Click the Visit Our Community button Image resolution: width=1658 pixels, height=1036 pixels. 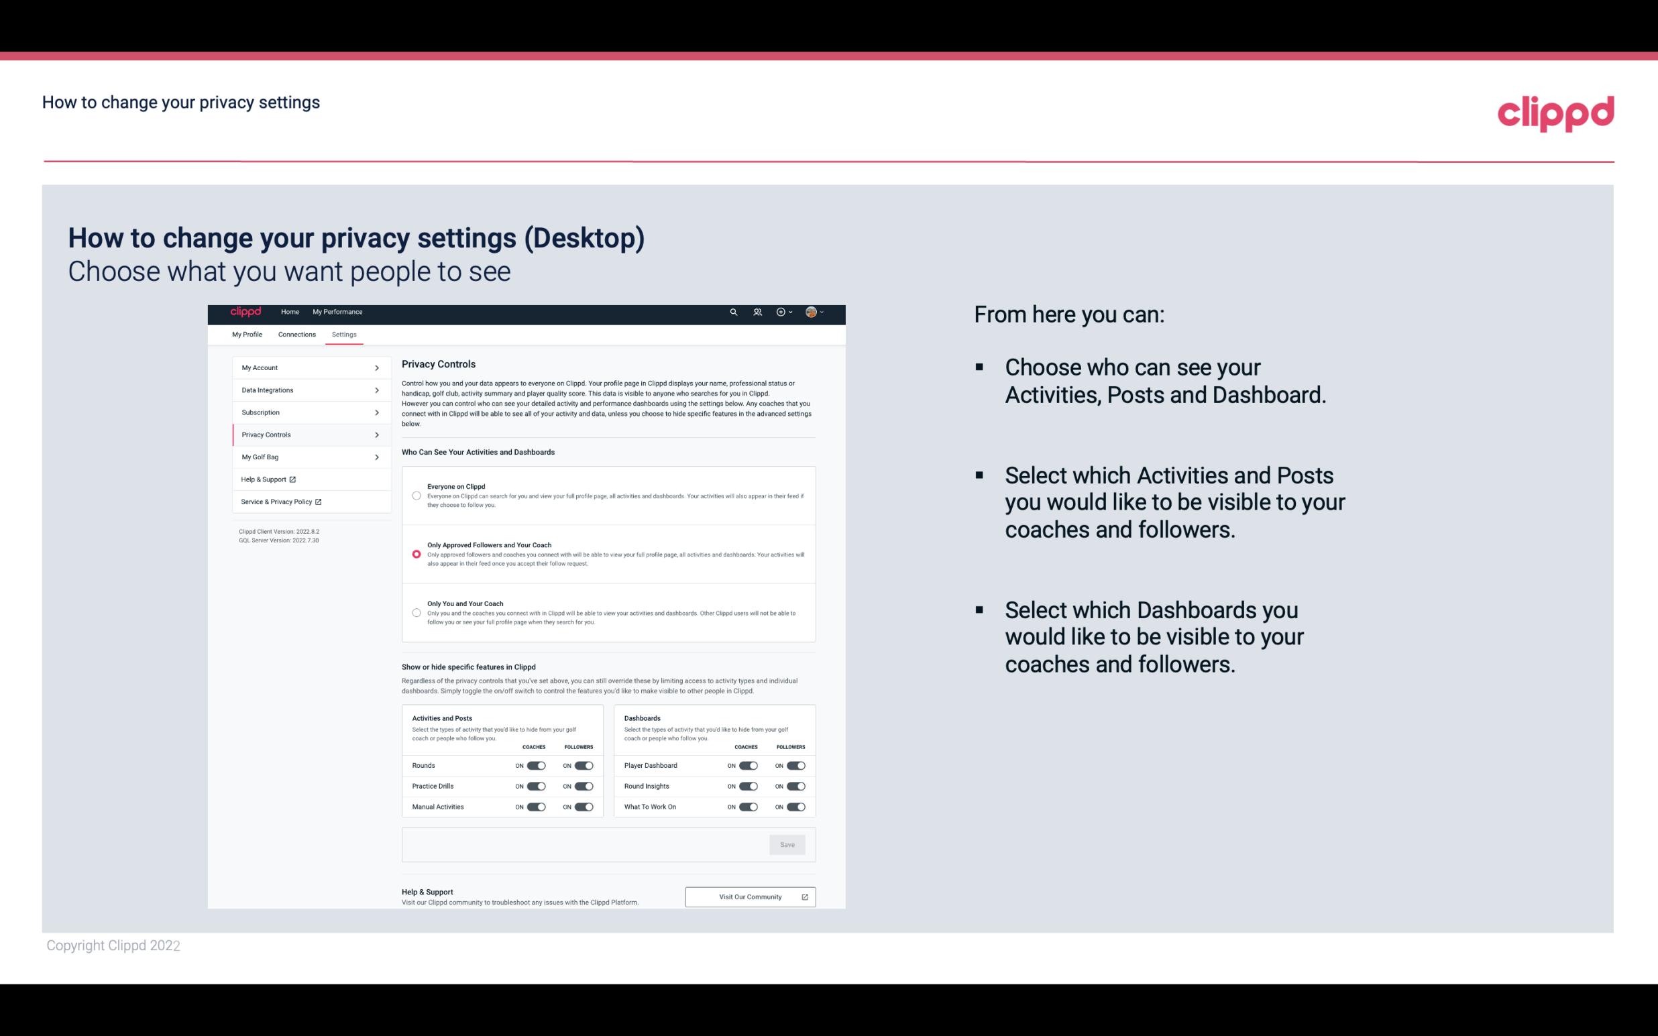(749, 897)
